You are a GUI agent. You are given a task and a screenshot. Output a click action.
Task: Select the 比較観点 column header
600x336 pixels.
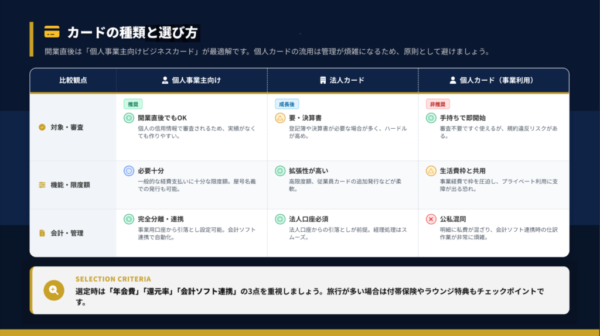coord(73,80)
